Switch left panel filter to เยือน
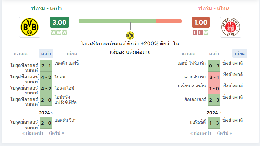Screen dimensions: 260x146 pyautogui.click(x=72, y=54)
